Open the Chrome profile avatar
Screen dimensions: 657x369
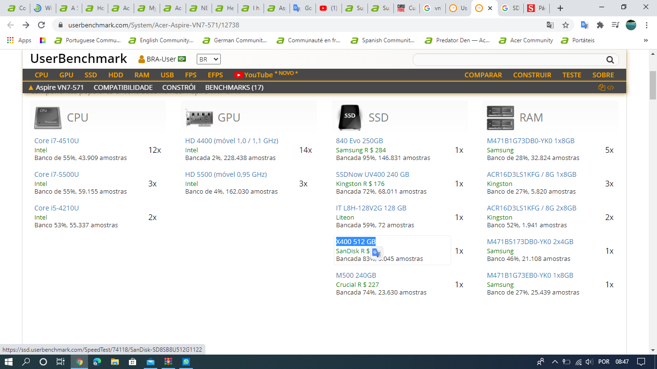click(631, 25)
